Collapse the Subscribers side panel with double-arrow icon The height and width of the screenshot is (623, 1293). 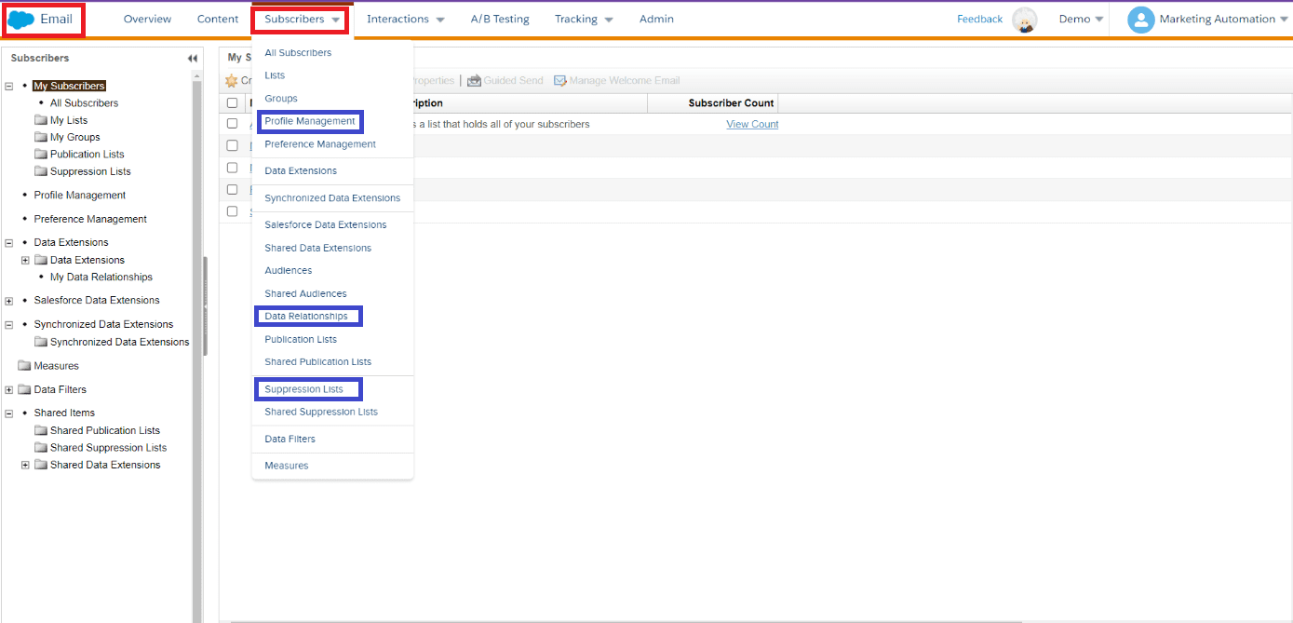pos(193,59)
